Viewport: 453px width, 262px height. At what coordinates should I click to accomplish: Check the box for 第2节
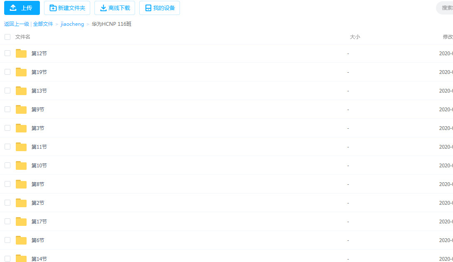point(7,203)
